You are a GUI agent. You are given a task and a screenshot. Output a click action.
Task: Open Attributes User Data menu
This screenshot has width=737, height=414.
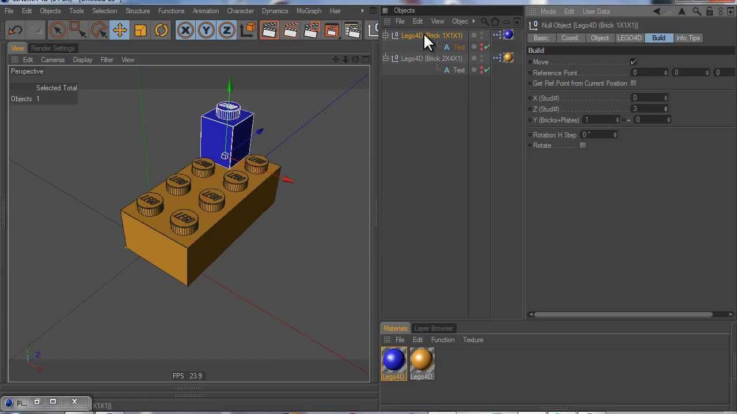[x=596, y=11]
